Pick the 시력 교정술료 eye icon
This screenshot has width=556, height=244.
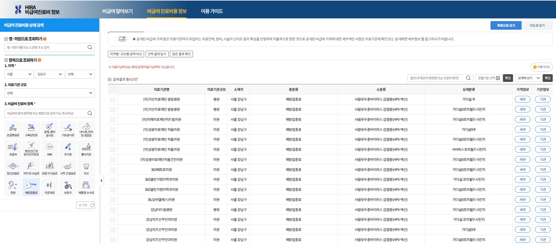(68, 168)
